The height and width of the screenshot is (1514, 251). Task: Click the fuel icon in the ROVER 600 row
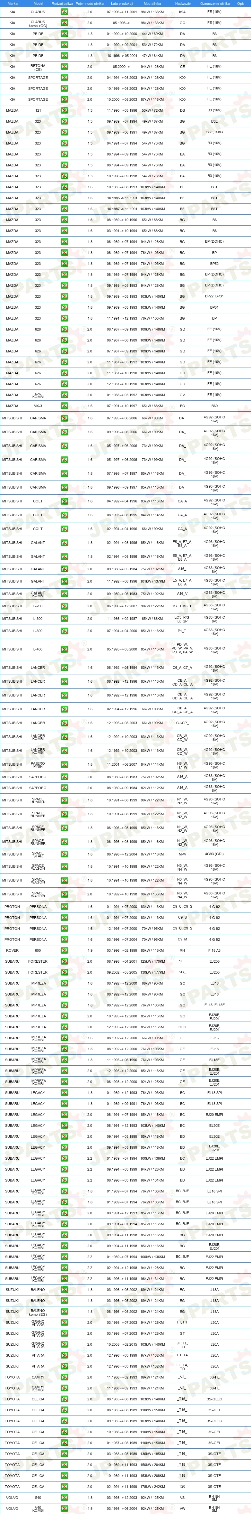click(65, 950)
